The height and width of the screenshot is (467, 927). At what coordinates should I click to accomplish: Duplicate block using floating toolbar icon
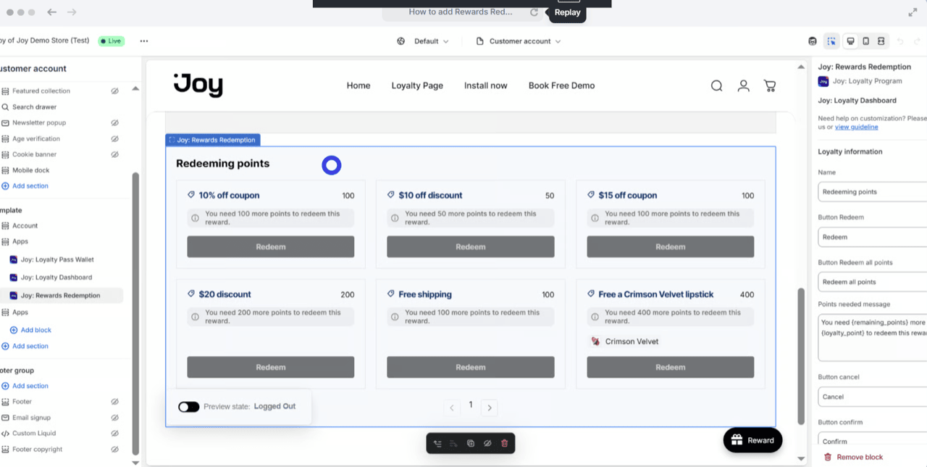coord(471,443)
